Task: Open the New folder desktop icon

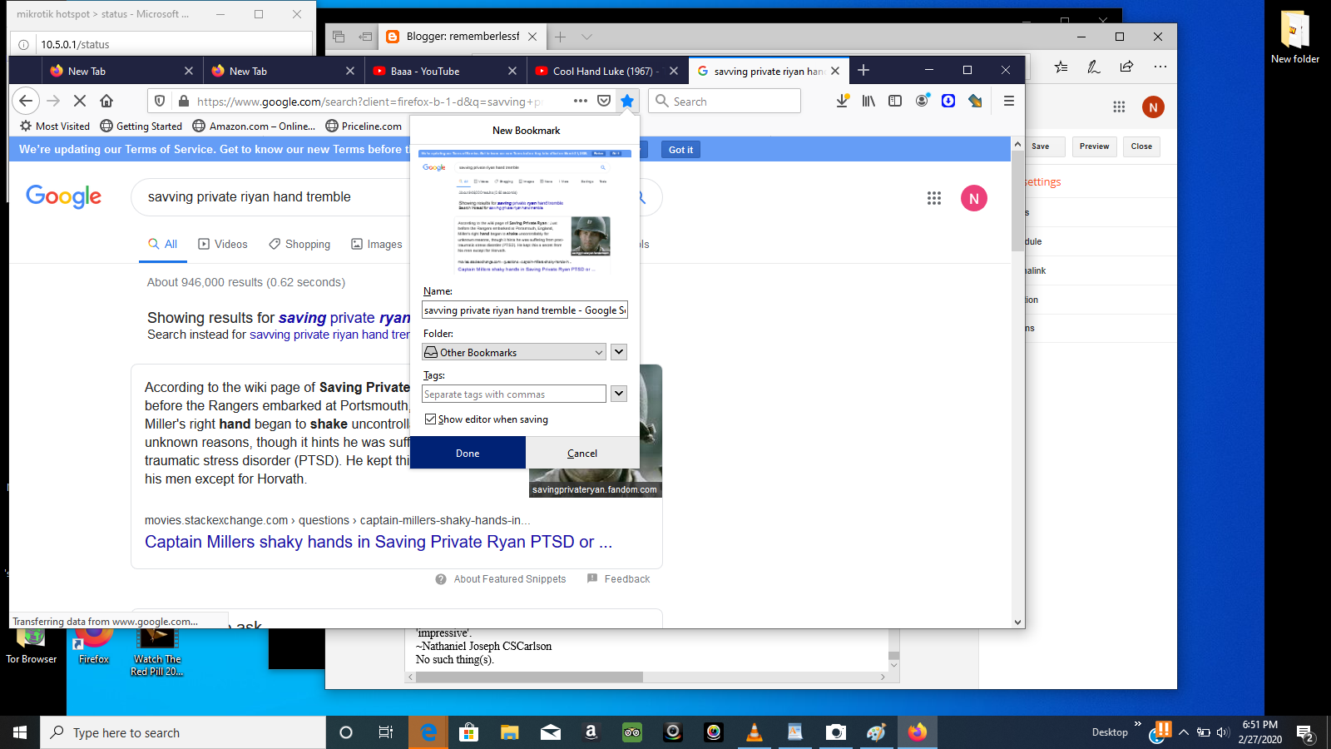Action: pyautogui.click(x=1295, y=37)
